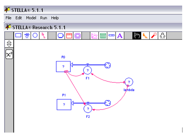The height and width of the screenshot is (136, 187).
Task: Select the Graph Pad tool
Action: [95, 35]
